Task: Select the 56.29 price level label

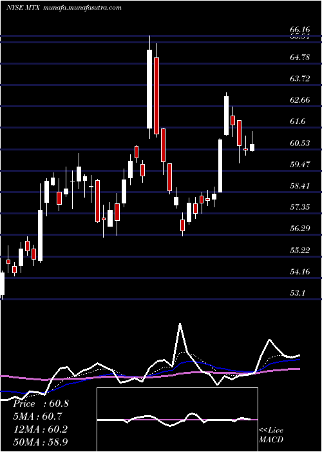Action: point(300,229)
